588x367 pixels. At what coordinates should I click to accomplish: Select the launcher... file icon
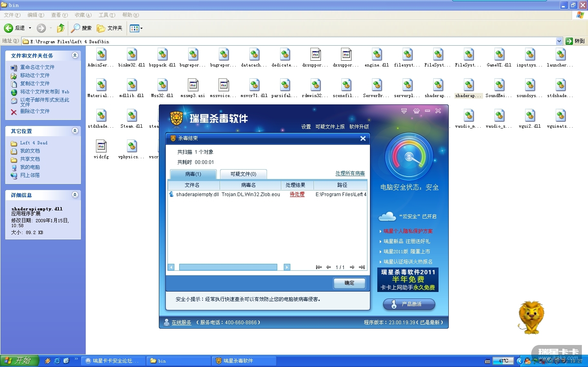pos(561,54)
